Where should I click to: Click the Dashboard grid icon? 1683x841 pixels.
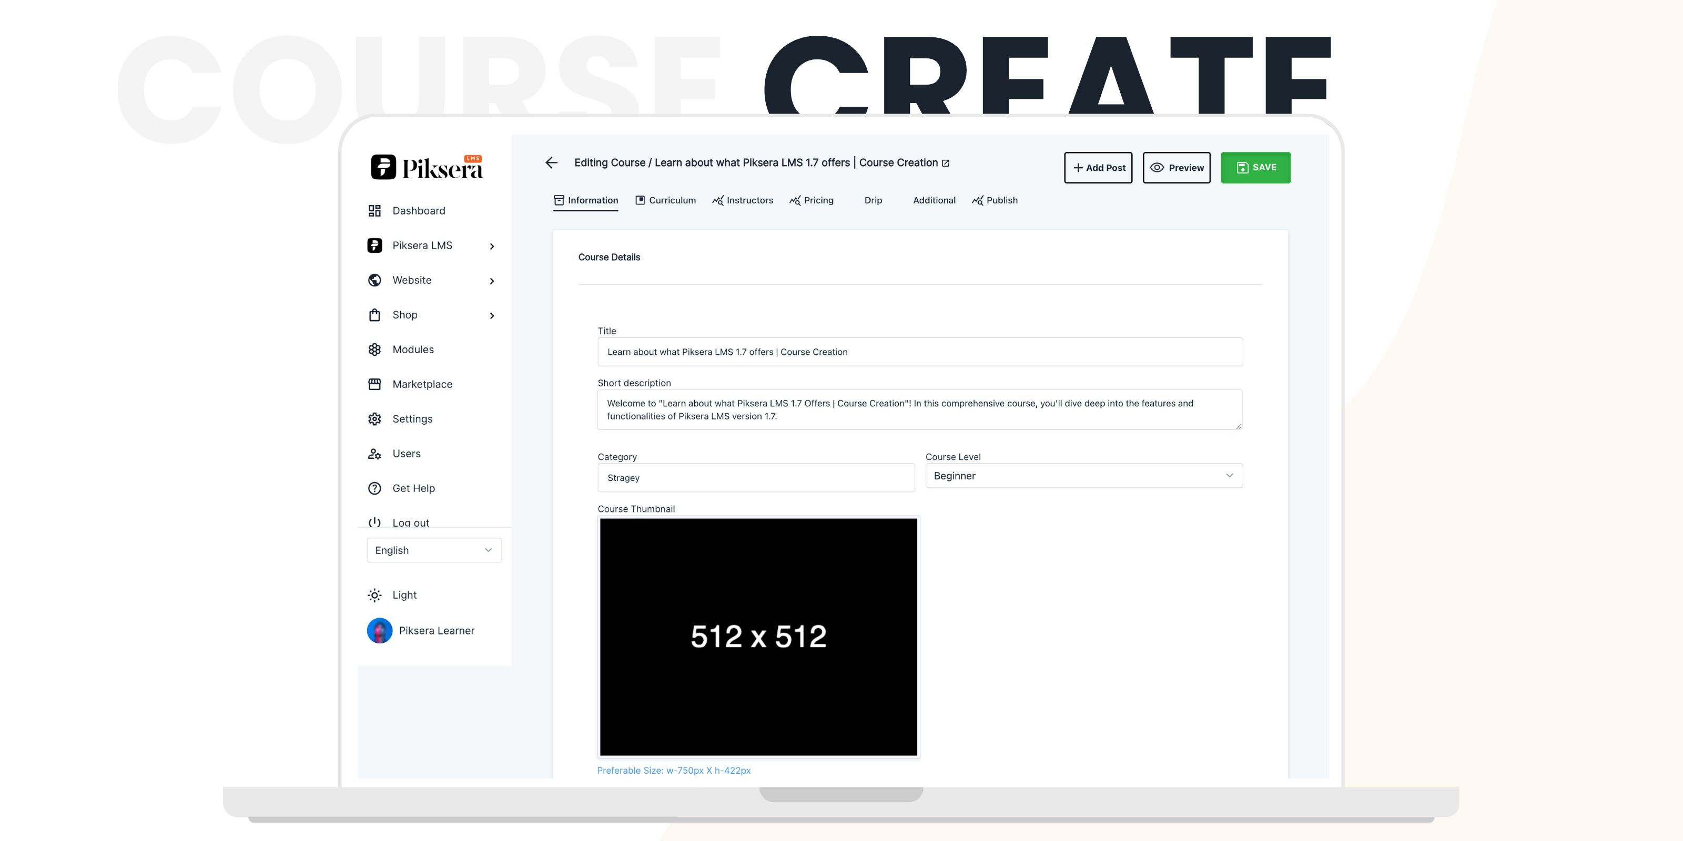click(374, 211)
